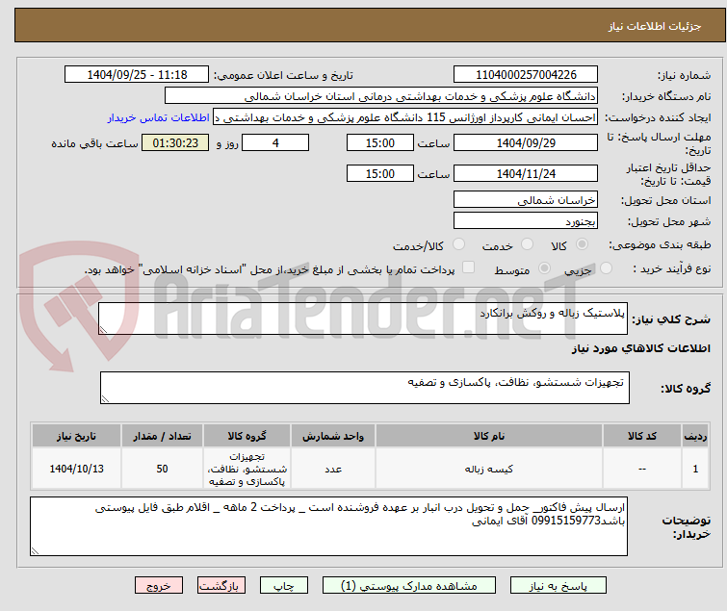This screenshot has width=727, height=611.
Task: Click the ردیف column header
Action: click(695, 436)
